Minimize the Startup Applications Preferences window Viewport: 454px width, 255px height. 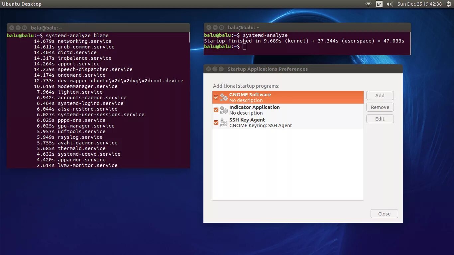[215, 69]
